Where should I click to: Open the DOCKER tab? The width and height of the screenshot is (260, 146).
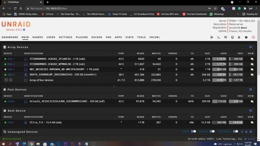pos(97,37)
